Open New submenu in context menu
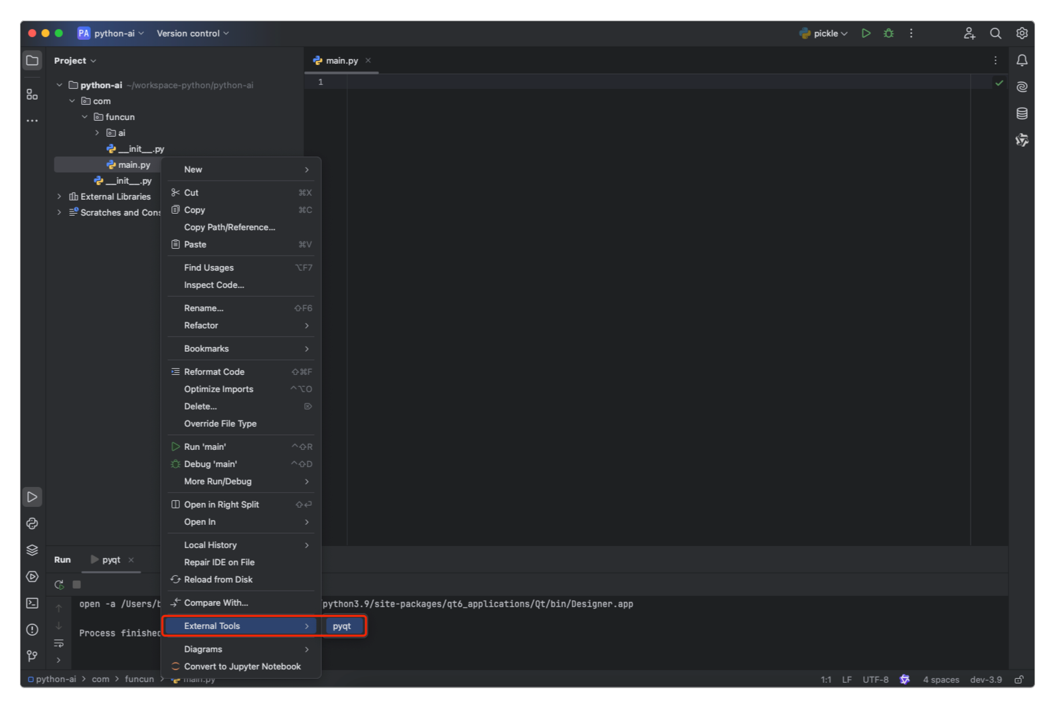Screen dimensions: 1055x708 [241, 169]
